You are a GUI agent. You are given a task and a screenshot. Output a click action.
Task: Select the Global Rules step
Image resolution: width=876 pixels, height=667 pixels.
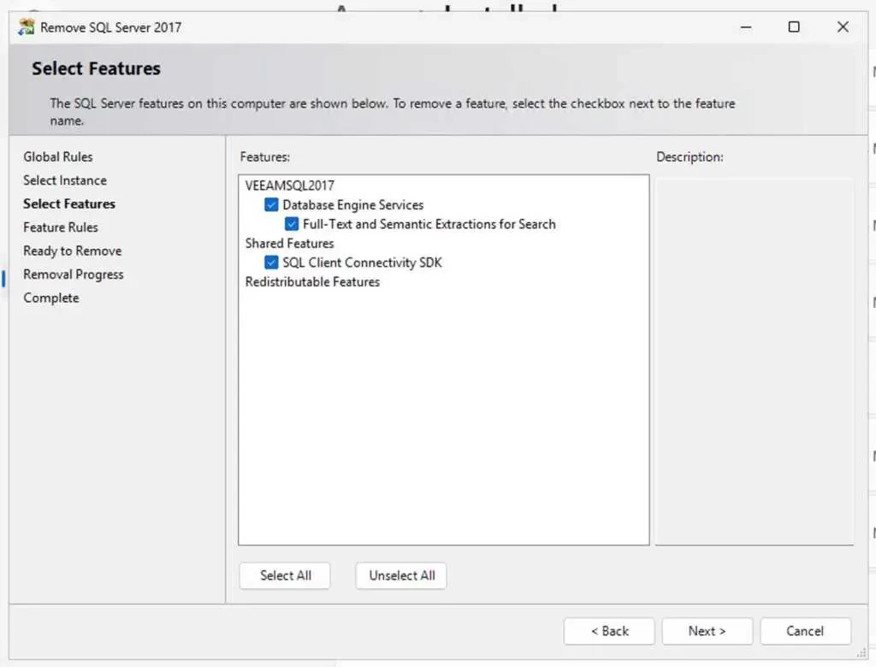(x=58, y=157)
